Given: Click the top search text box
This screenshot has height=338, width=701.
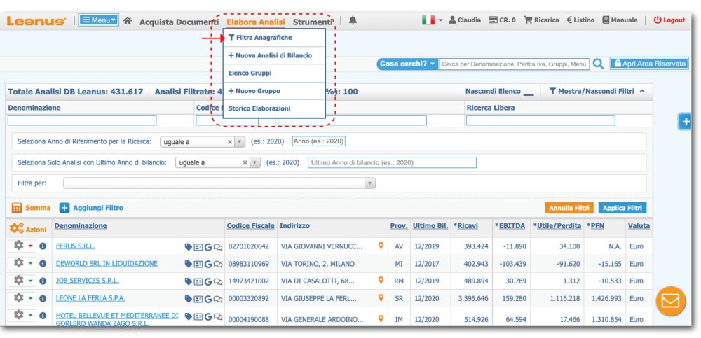Looking at the screenshot, I should pos(514,64).
